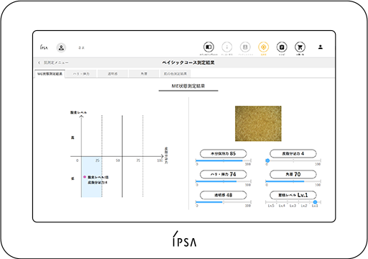
Task: Click the pink data point on the chart
Action: pyautogui.click(x=85, y=177)
